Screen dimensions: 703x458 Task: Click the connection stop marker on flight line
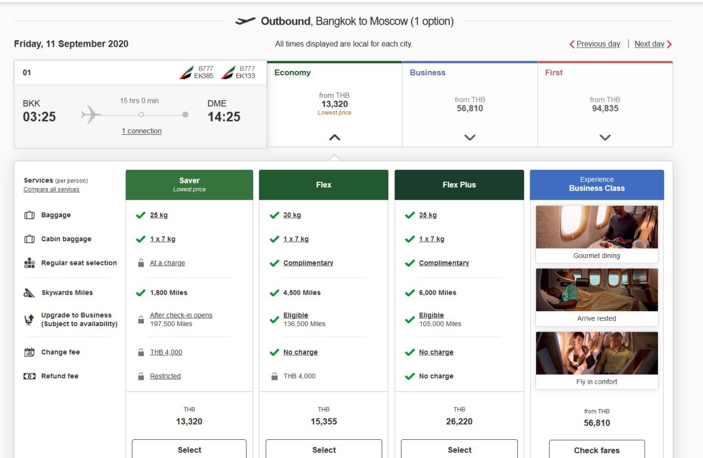141,114
